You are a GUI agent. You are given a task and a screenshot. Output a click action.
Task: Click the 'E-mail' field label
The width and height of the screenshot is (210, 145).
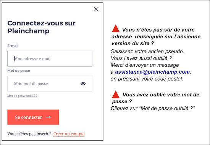click(x=13, y=46)
